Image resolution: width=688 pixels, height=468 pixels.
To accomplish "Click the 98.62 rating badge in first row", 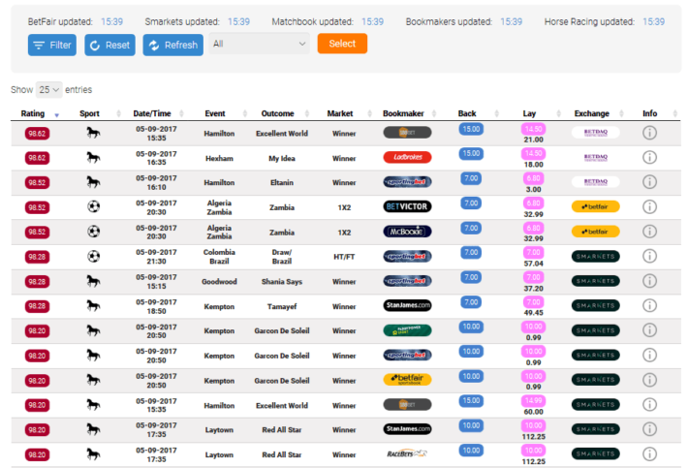I will pos(38,133).
